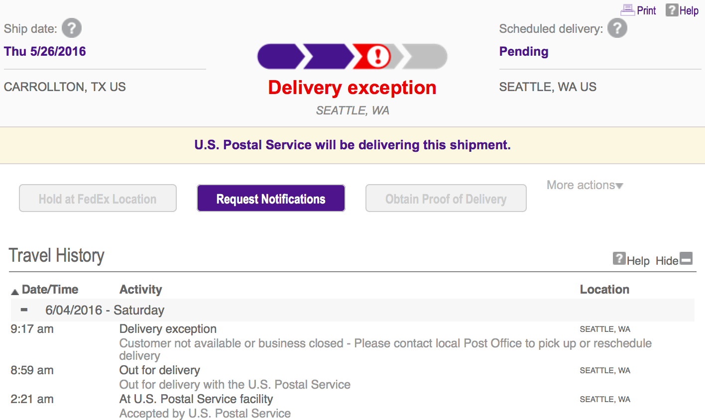Click the final gray progress step
Viewport: 705px width, 420px height.
426,56
